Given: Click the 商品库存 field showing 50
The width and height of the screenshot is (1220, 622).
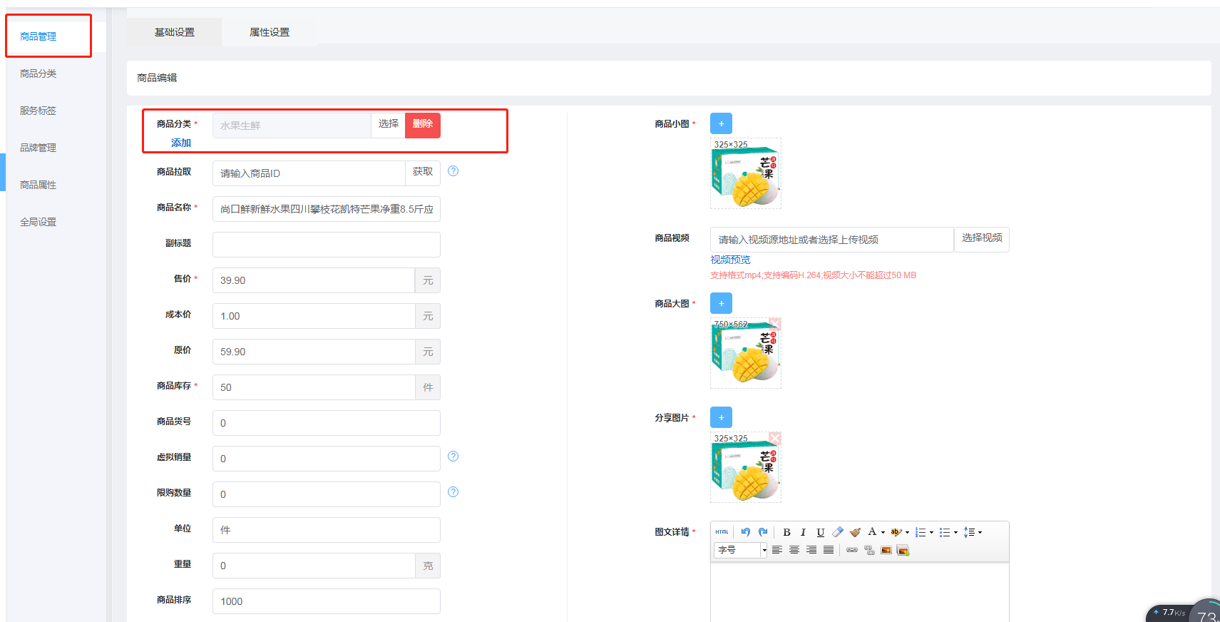Looking at the screenshot, I should point(314,387).
